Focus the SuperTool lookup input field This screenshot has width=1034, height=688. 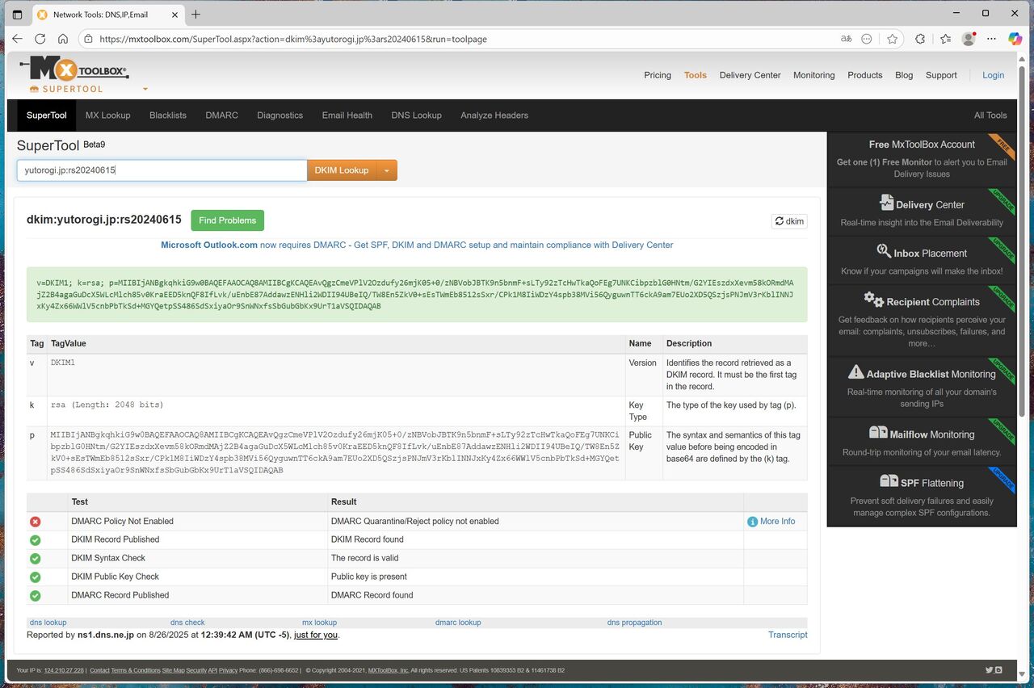point(162,170)
